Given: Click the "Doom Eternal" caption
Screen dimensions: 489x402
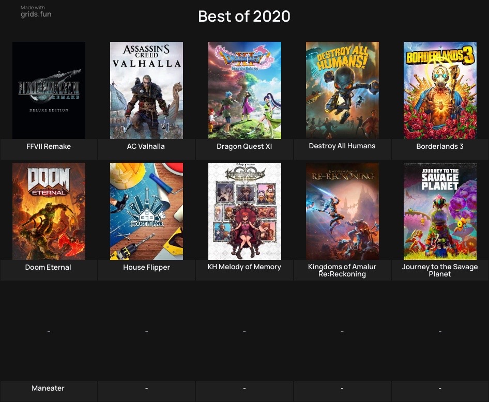Looking at the screenshot, I should (48, 267).
